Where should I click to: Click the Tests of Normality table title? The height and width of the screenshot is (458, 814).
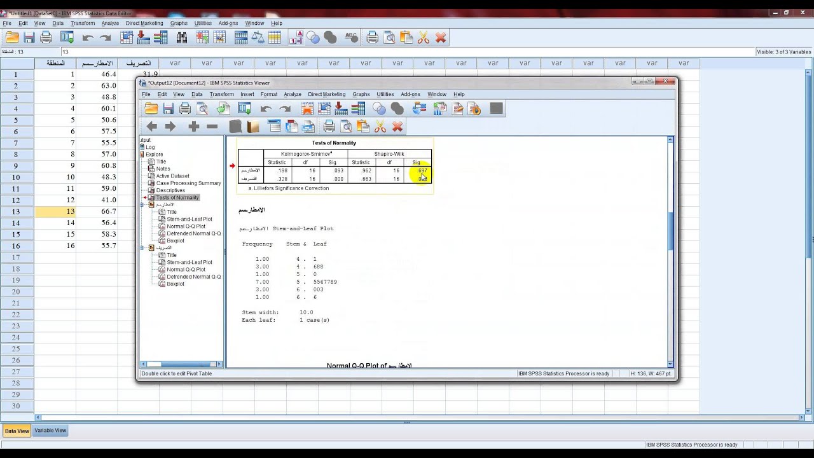coord(335,143)
